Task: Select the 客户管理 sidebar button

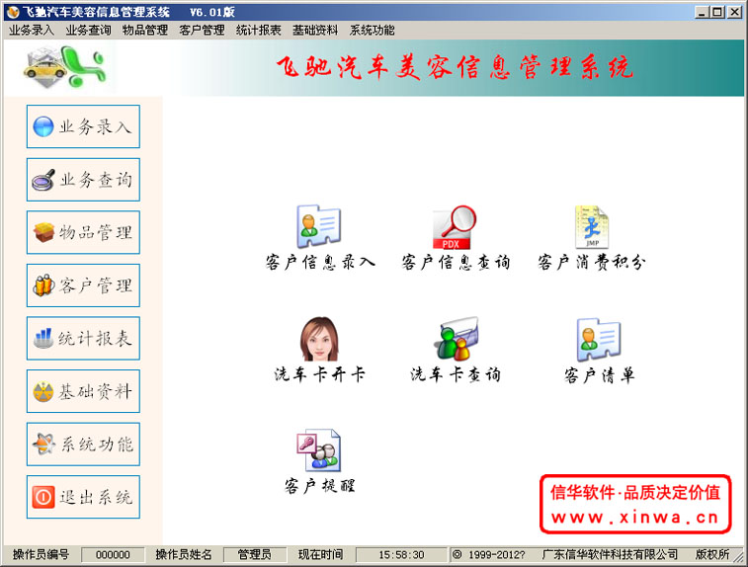Action: 83,285
